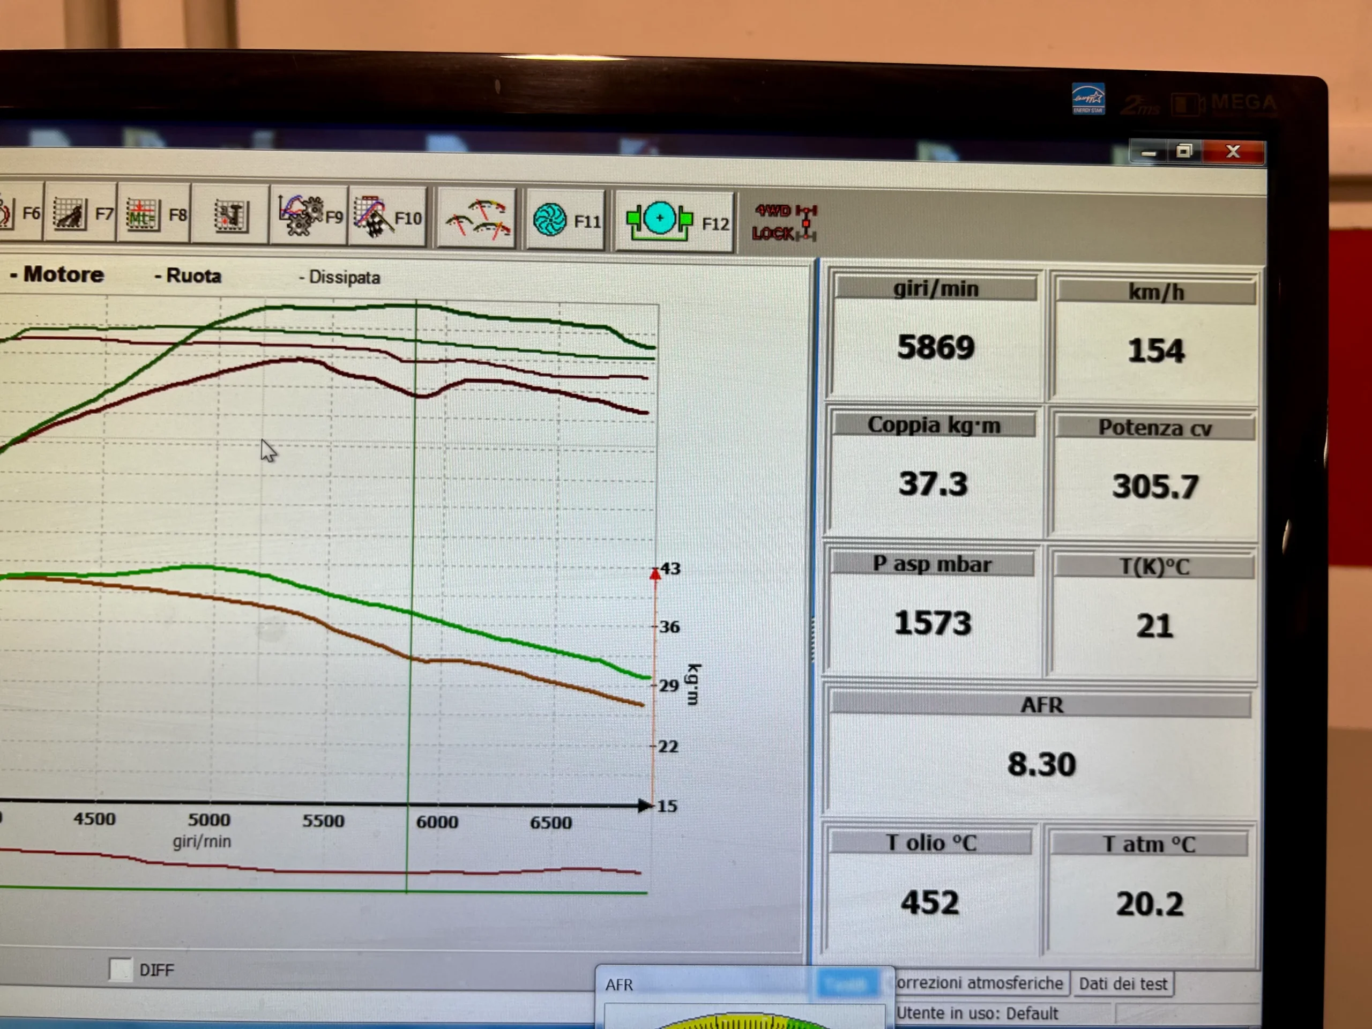Image resolution: width=1372 pixels, height=1029 pixels.
Task: Click the km/h value 154
Action: point(1156,351)
